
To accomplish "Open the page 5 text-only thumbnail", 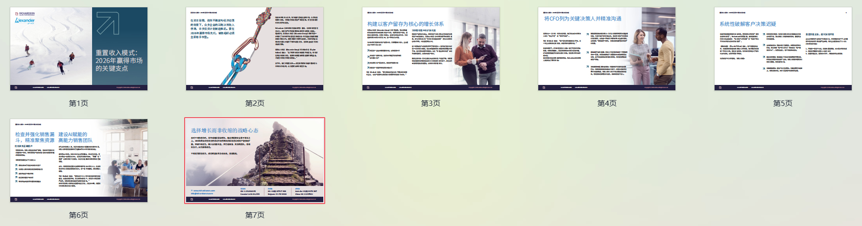I will [x=783, y=49].
